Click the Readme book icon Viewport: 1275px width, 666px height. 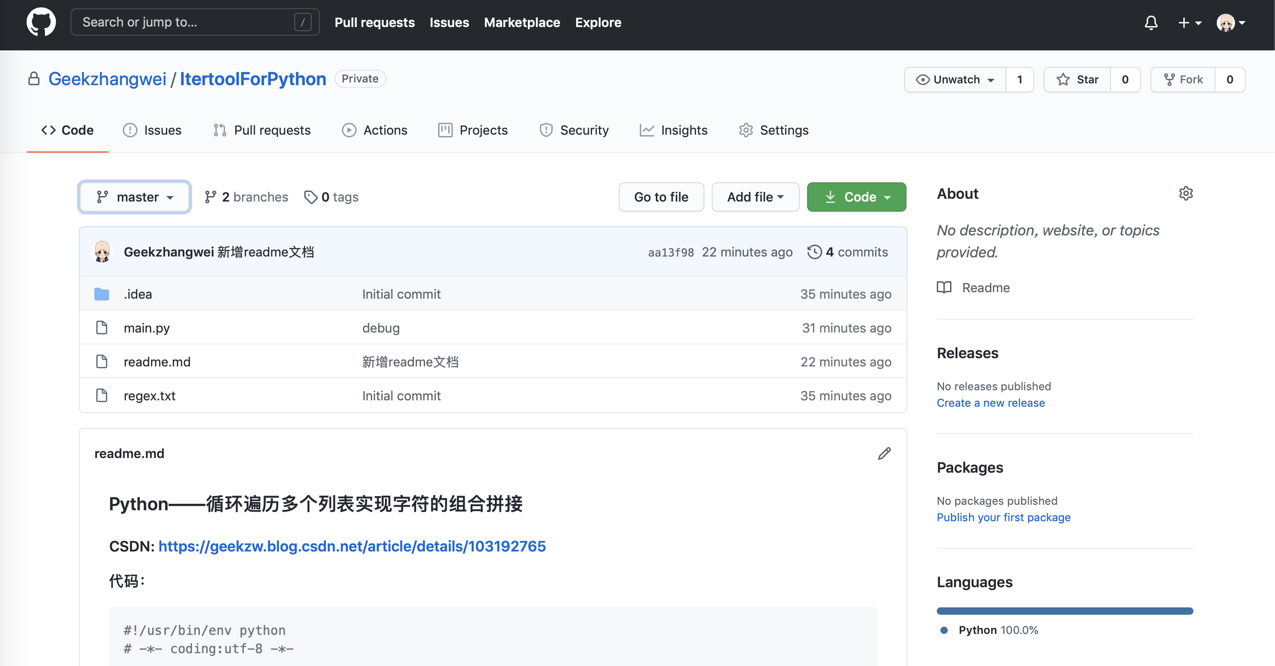coord(944,288)
